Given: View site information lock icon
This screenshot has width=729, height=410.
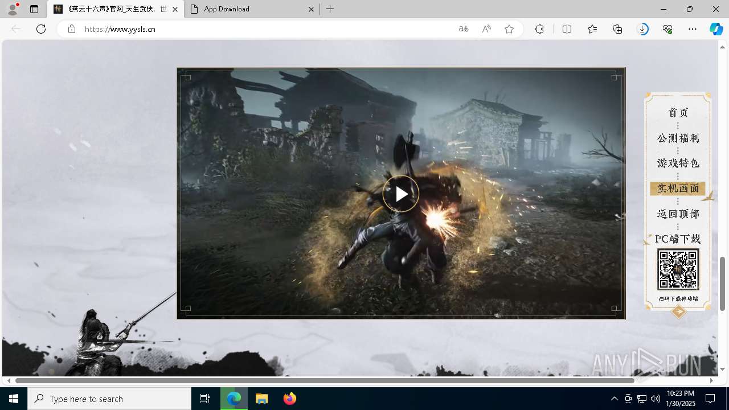Looking at the screenshot, I should pos(71,29).
